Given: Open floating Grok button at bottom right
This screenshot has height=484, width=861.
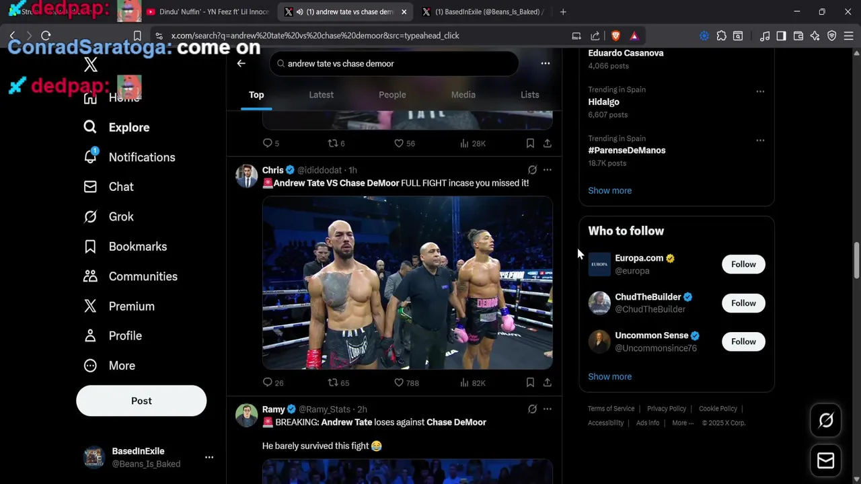Looking at the screenshot, I should coord(826,420).
